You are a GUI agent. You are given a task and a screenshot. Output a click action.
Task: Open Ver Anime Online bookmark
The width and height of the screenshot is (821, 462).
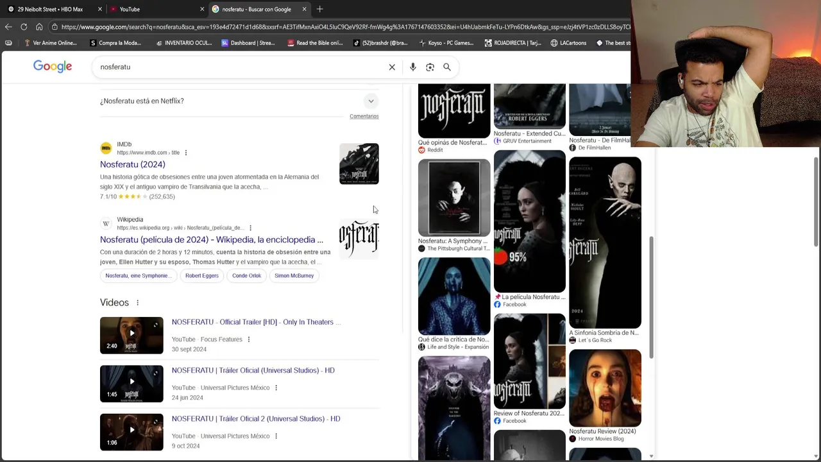49,43
